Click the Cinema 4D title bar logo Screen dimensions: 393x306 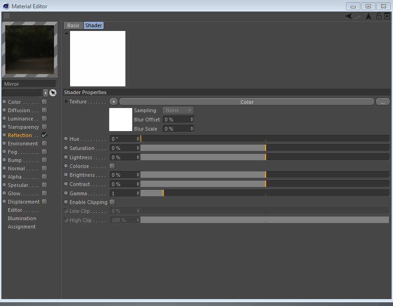point(6,6)
